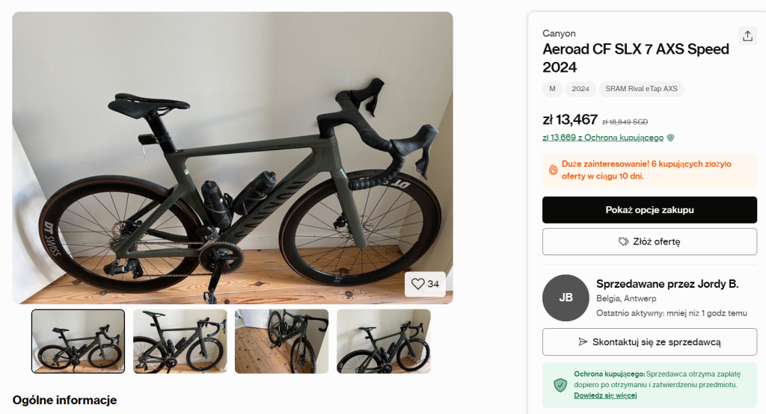View the third thumbnail of bike front
Viewport: 766px width, 414px height.
(x=281, y=341)
